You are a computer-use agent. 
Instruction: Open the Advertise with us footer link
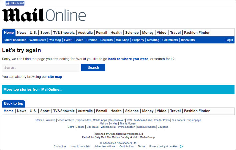click(105, 146)
